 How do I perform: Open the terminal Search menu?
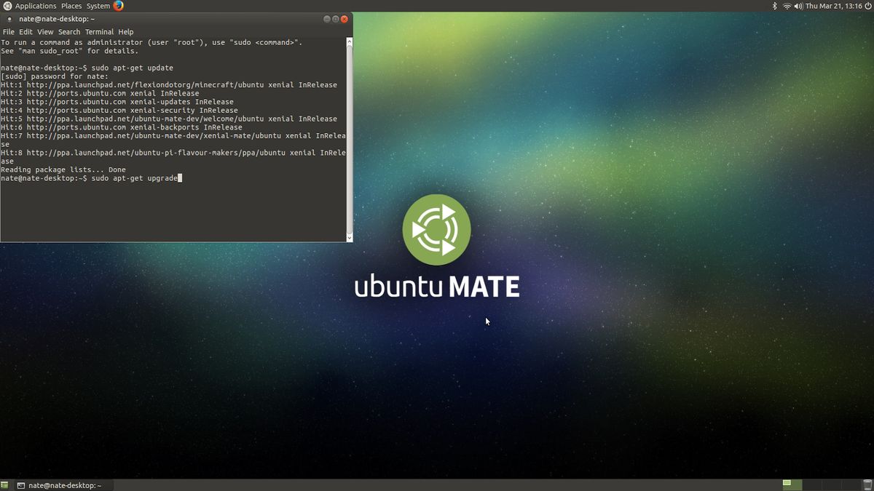point(69,32)
